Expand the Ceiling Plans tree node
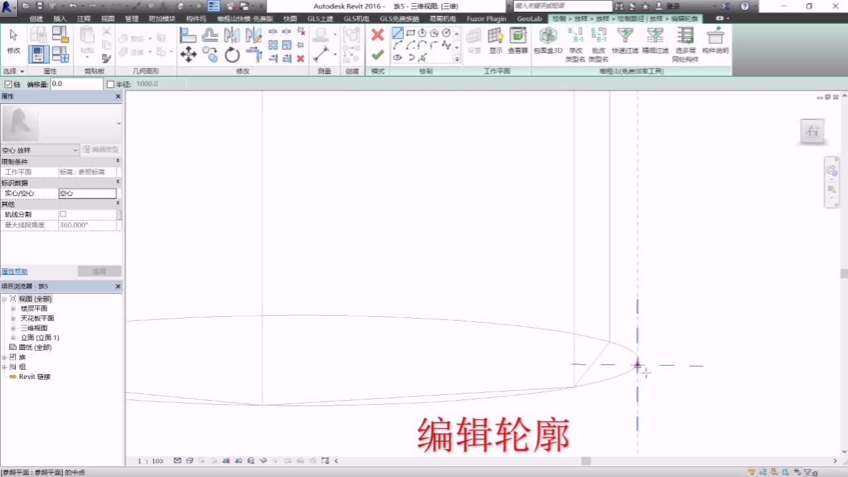Image resolution: width=848 pixels, height=477 pixels. click(13, 319)
